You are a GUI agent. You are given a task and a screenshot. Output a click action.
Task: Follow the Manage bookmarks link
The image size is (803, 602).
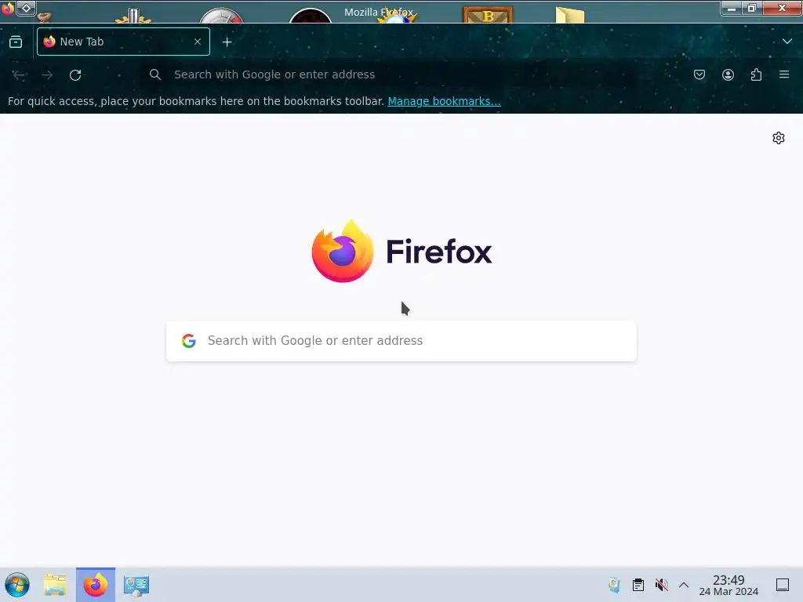pyautogui.click(x=444, y=101)
